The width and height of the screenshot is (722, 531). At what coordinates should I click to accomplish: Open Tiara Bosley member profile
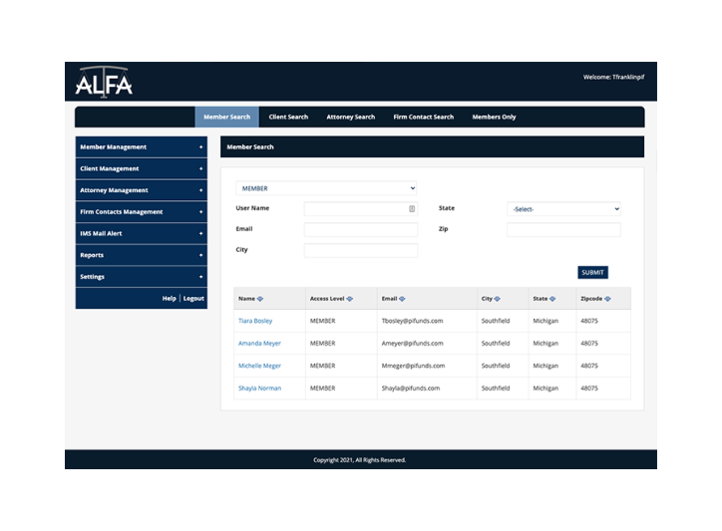(255, 321)
